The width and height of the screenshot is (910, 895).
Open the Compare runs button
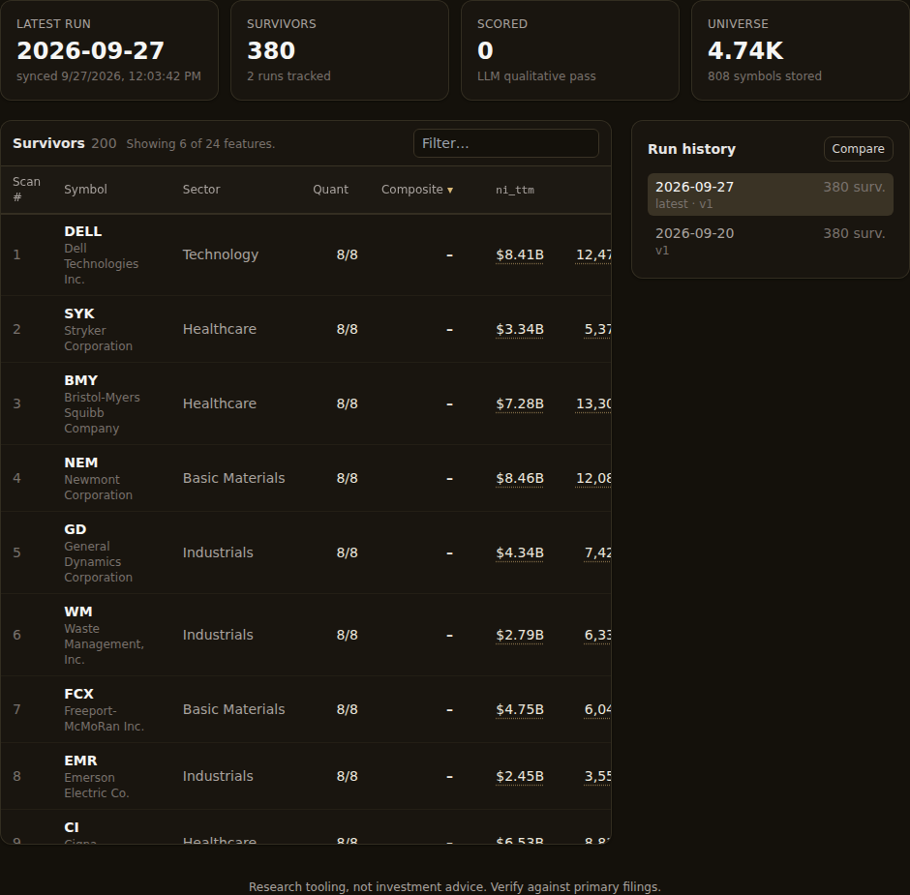tap(858, 149)
